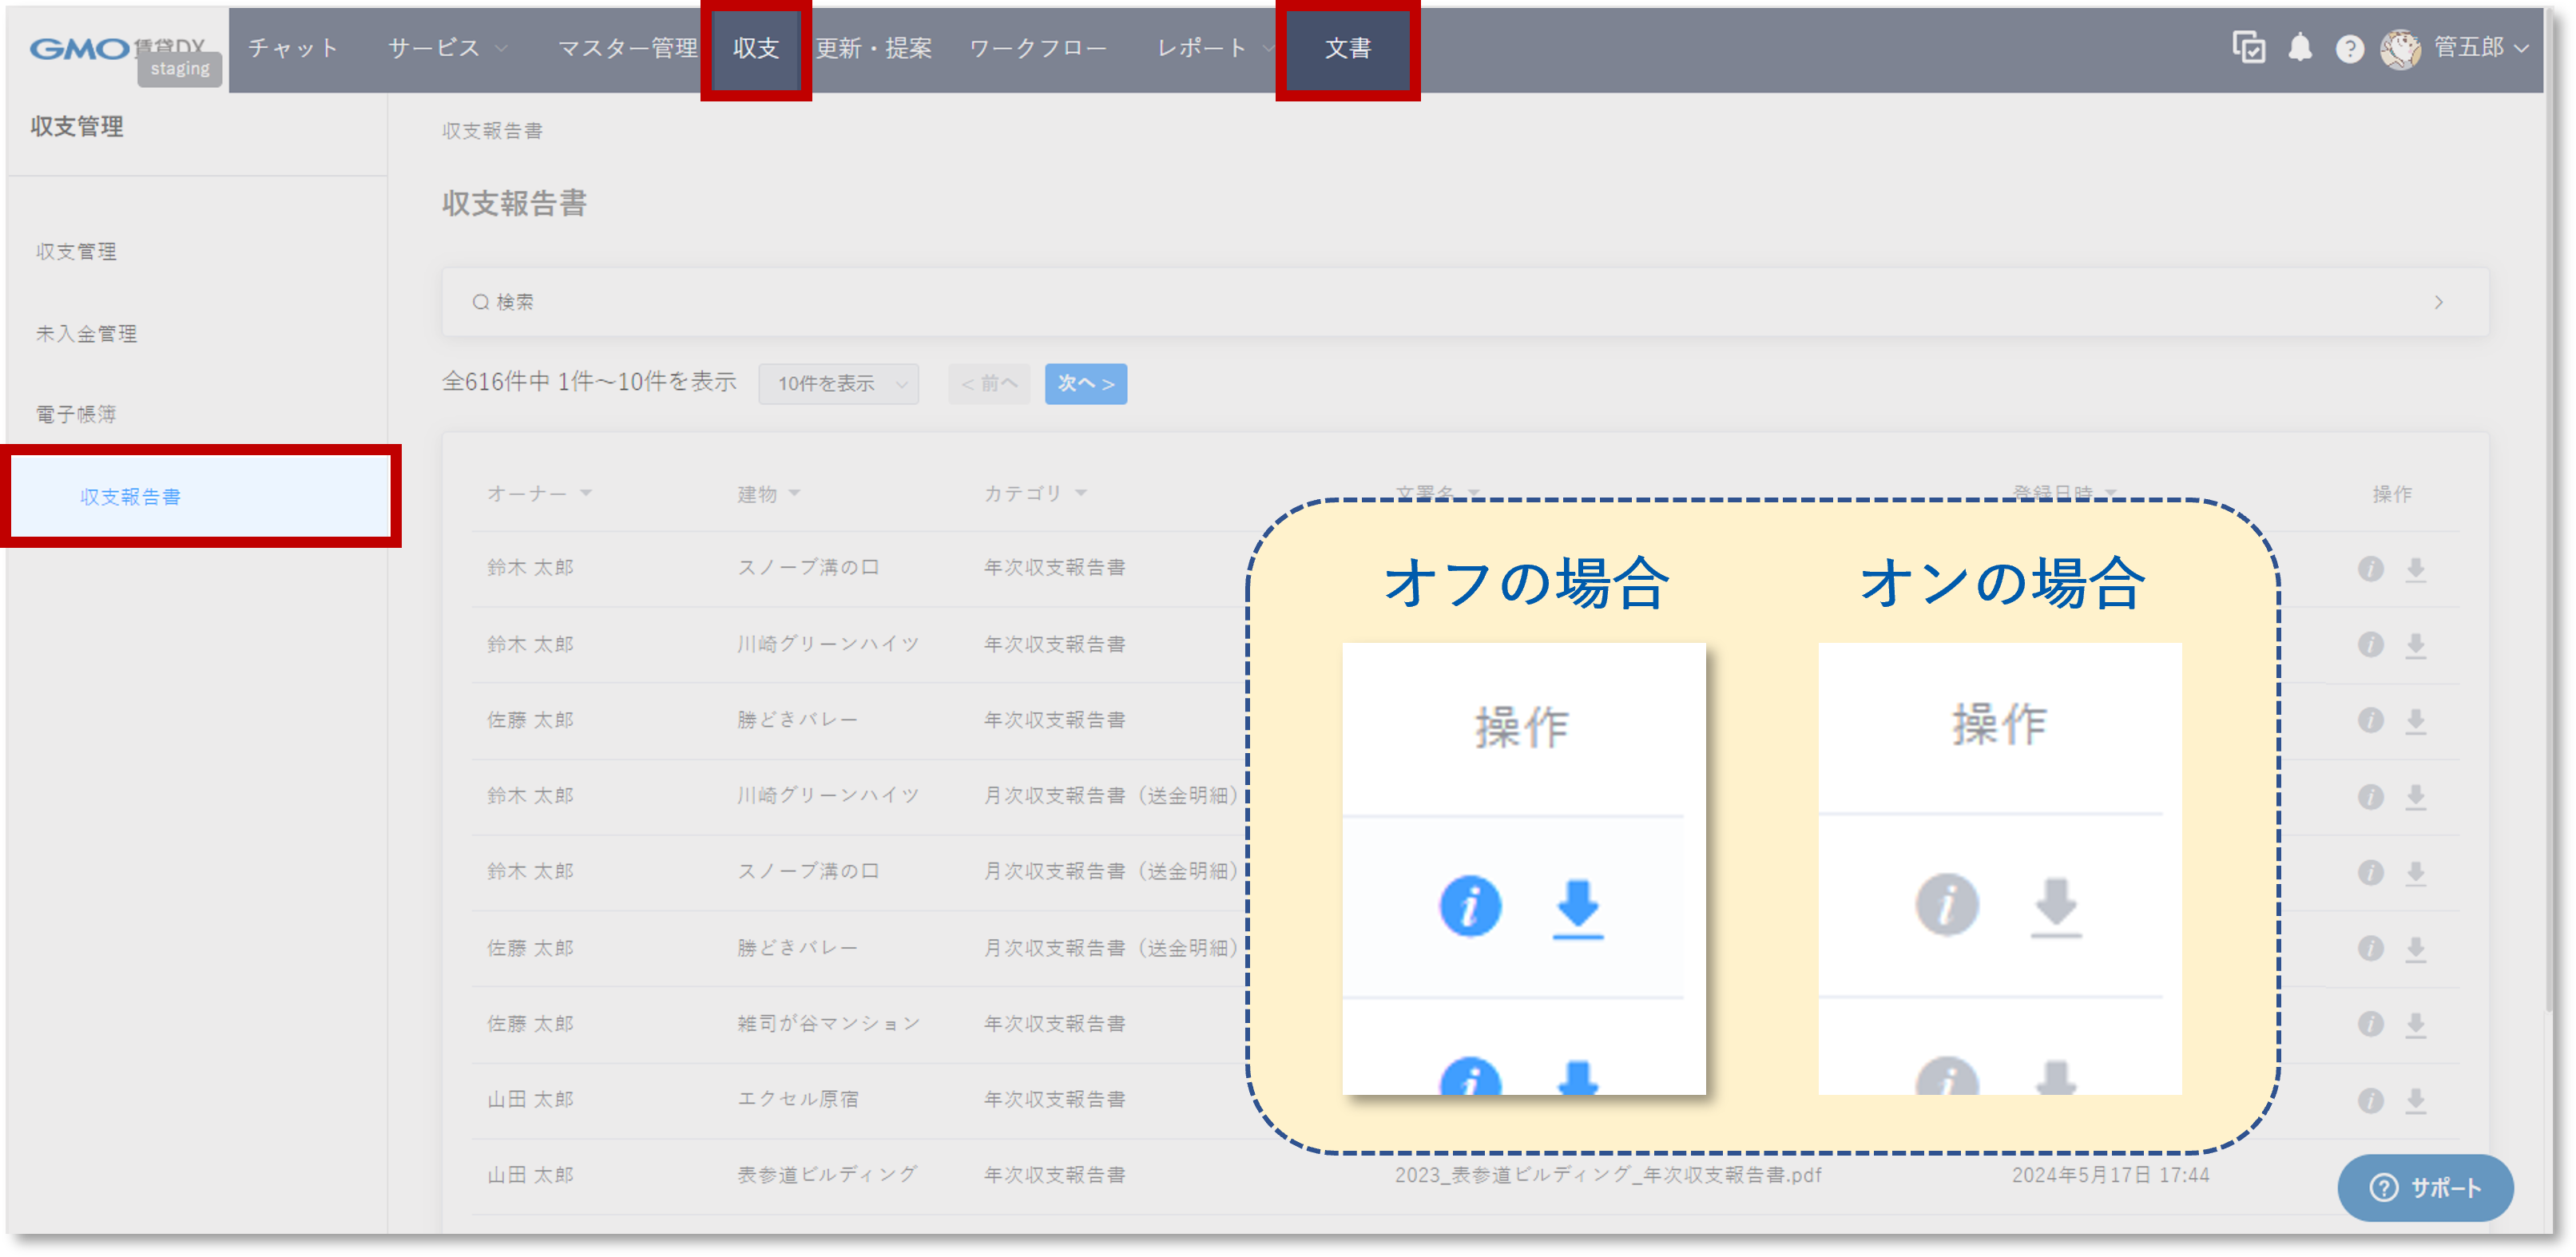Click the info icon for スノーブ溝の口 report
Viewport: 2576px width, 1257px height.
click(2371, 567)
